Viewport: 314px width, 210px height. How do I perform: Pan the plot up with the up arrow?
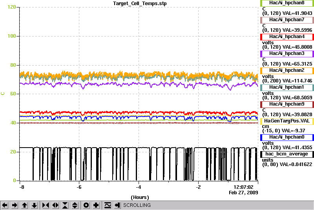(24, 205)
